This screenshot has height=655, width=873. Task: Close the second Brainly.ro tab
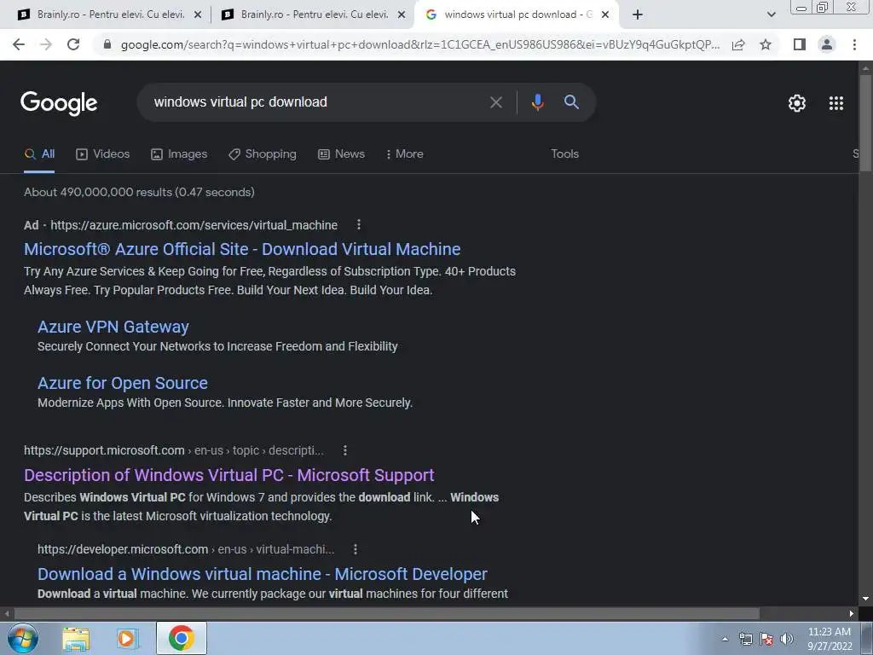point(401,15)
